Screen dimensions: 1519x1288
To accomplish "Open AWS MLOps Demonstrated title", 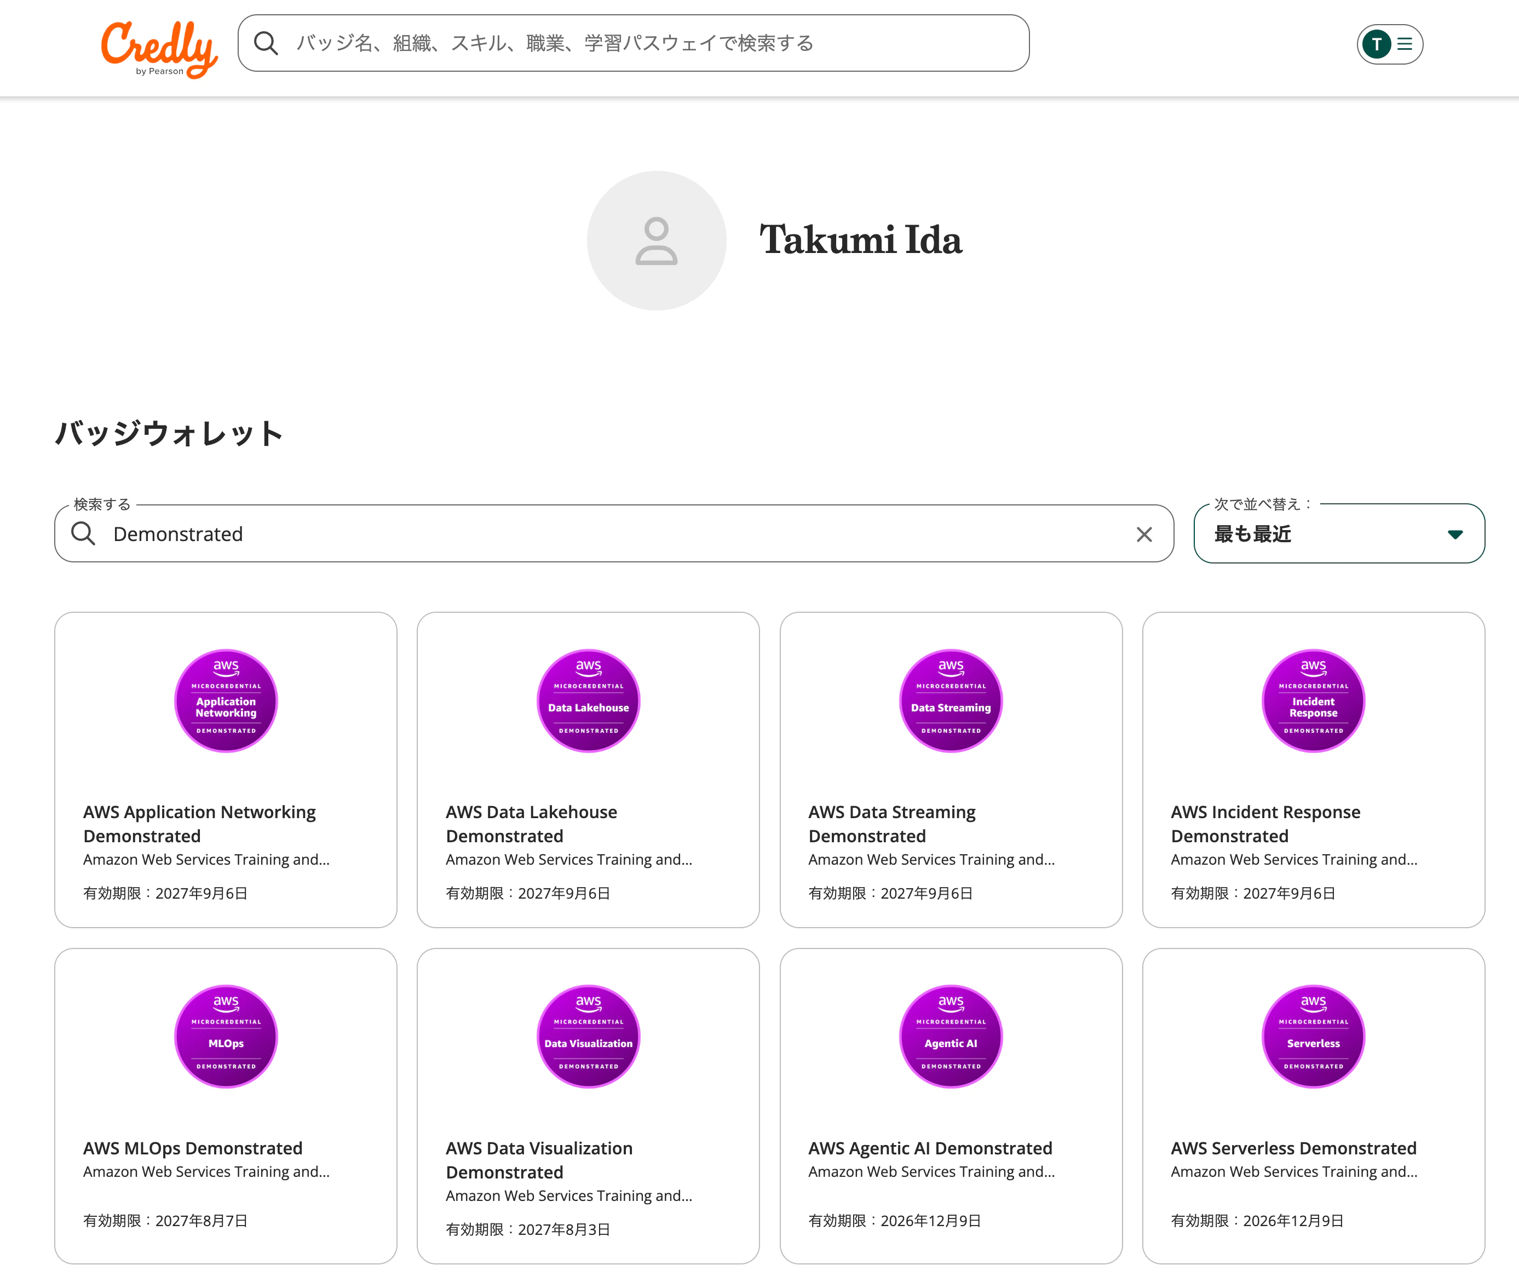I will click(x=193, y=1148).
